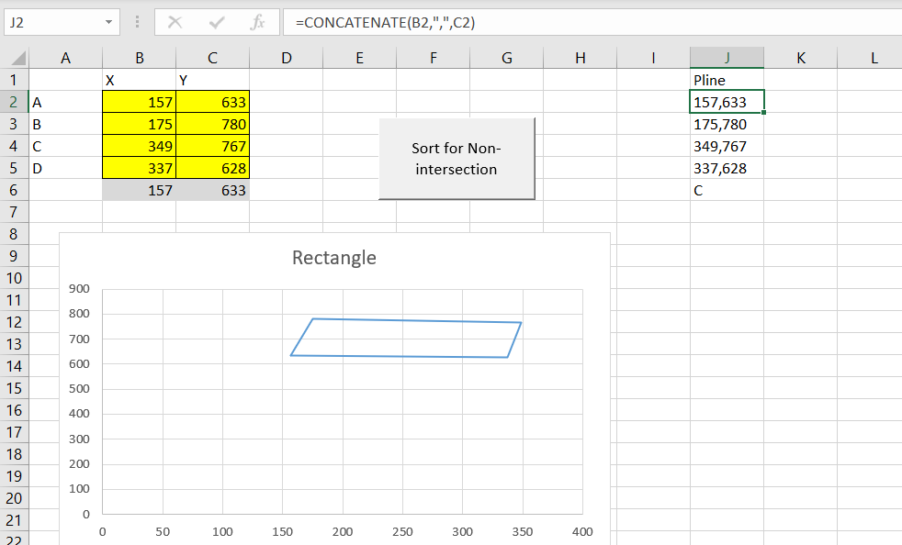Select row 6 header
Image resolution: width=902 pixels, height=545 pixels.
[14, 190]
